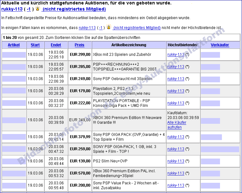Click price 'EUR 222,00'

coord(80,103)
